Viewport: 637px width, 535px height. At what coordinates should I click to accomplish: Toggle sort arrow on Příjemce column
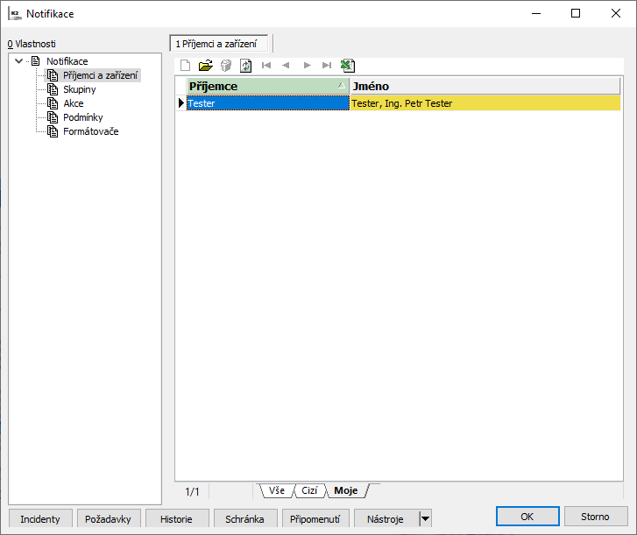pos(341,85)
